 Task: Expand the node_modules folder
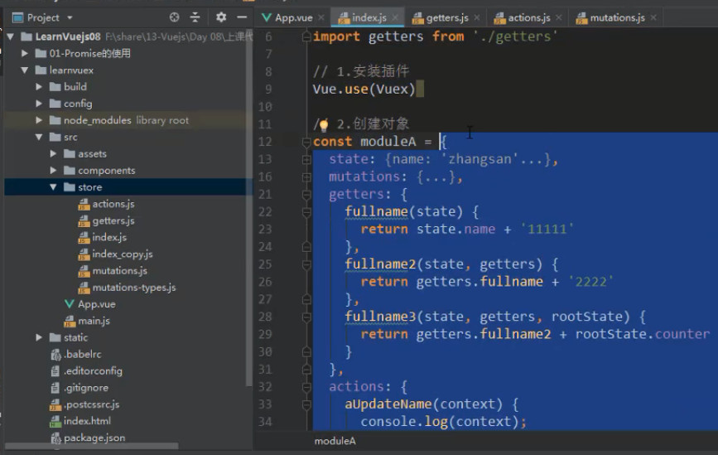pyautogui.click(x=39, y=120)
